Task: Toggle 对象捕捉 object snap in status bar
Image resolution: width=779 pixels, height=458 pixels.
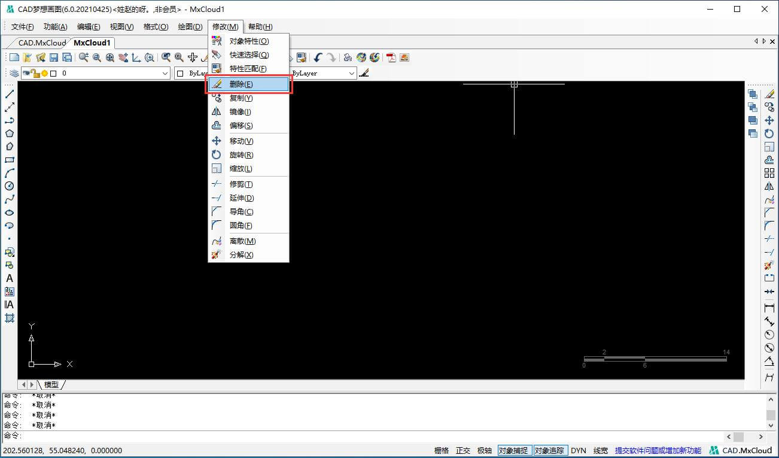Action: [x=515, y=451]
